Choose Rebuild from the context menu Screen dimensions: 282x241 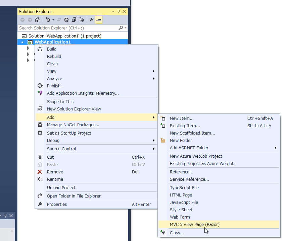coord(96,56)
